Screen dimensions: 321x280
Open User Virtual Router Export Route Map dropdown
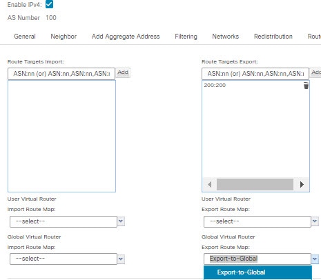pyautogui.click(x=315, y=221)
